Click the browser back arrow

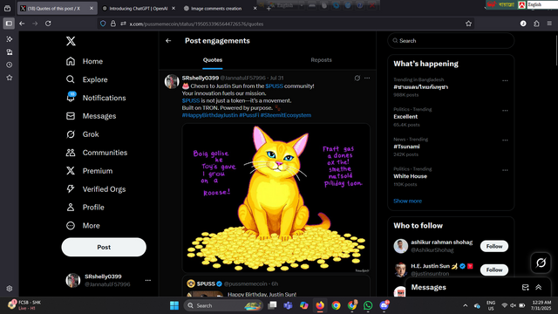(x=22, y=24)
